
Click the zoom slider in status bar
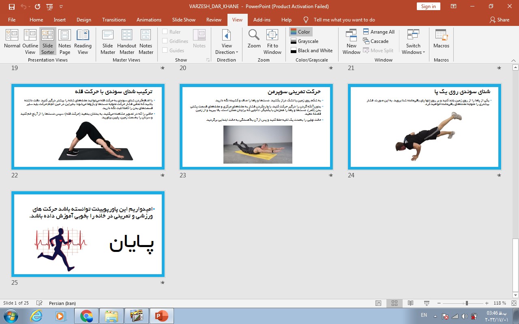(x=467, y=303)
